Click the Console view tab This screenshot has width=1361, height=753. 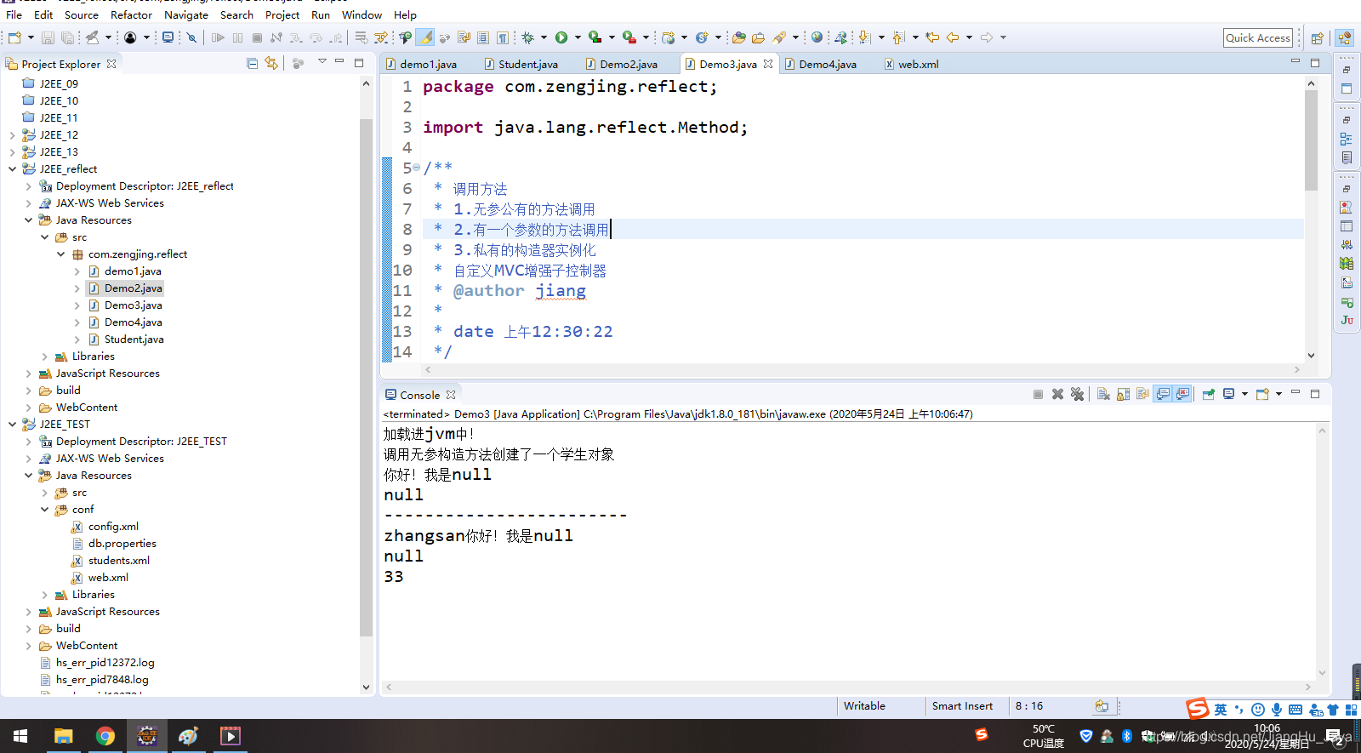420,395
